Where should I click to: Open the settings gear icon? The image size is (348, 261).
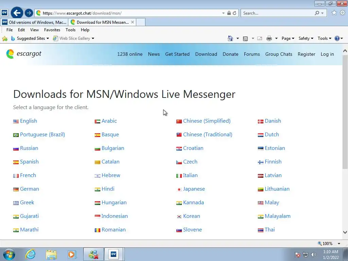tap(343, 13)
